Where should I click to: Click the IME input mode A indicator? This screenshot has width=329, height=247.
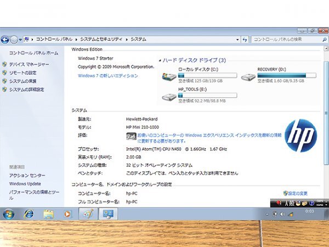click(287, 203)
